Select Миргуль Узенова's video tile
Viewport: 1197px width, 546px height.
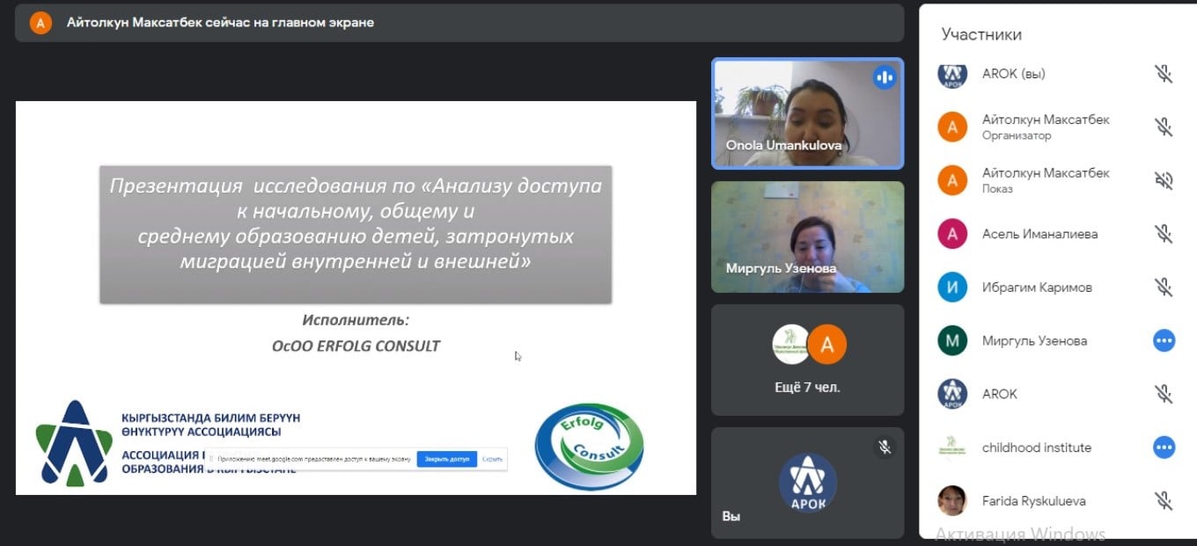[x=807, y=237]
